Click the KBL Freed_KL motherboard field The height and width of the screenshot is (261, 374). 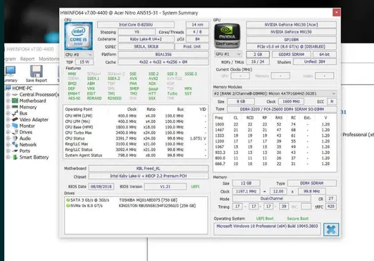(x=148, y=168)
